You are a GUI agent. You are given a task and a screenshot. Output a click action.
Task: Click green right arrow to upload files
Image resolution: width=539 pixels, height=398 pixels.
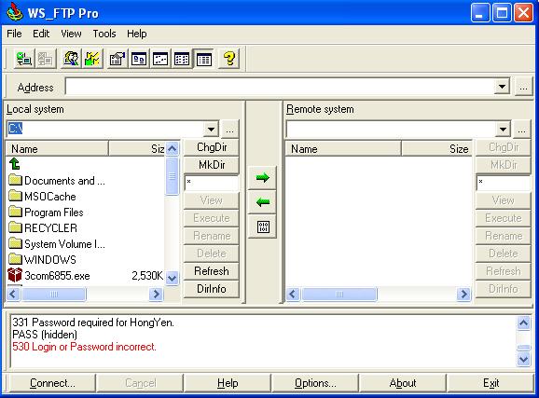click(x=263, y=178)
